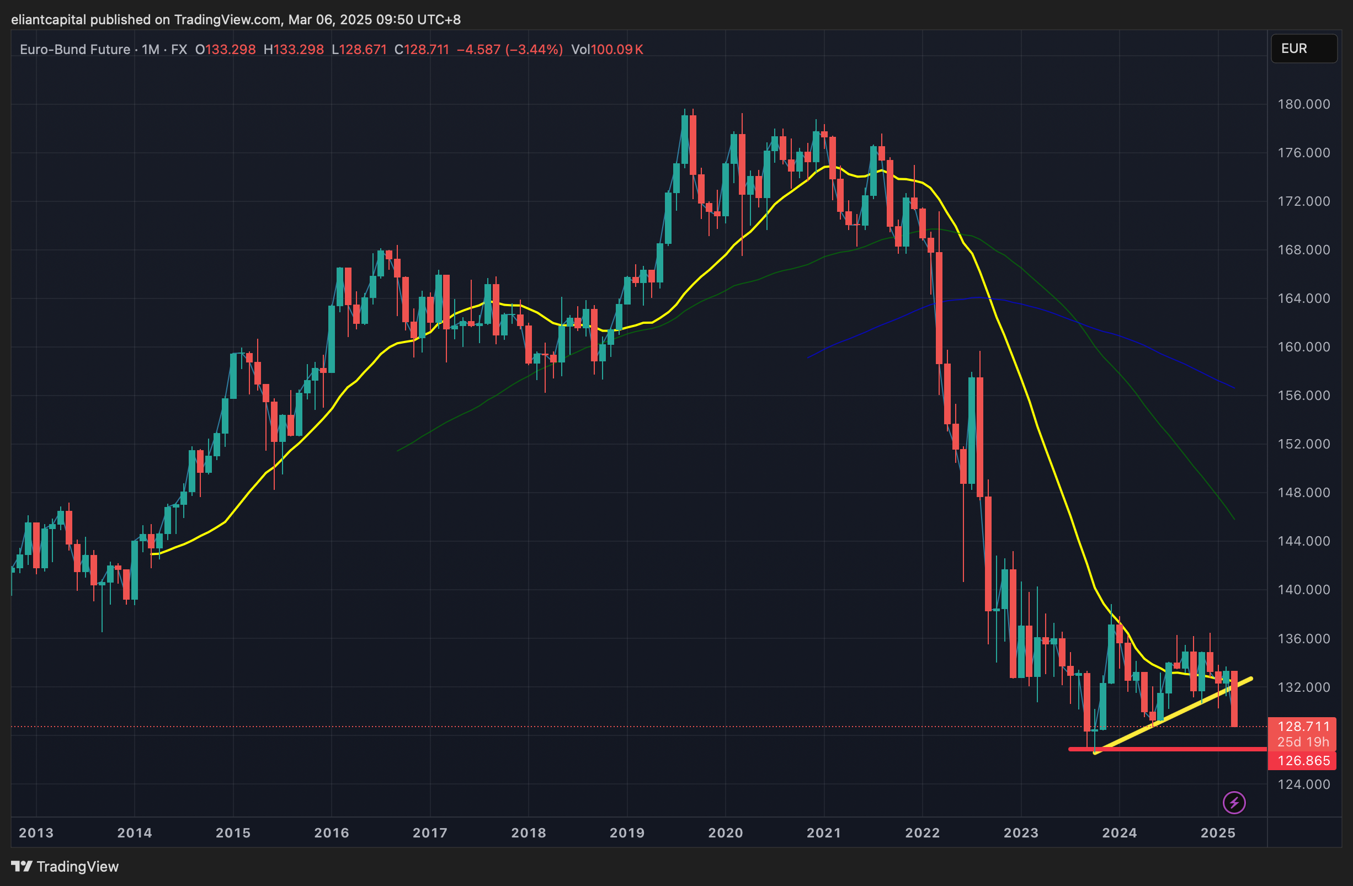Click the 180.000 price axis label
The image size is (1353, 886).
click(x=1303, y=104)
